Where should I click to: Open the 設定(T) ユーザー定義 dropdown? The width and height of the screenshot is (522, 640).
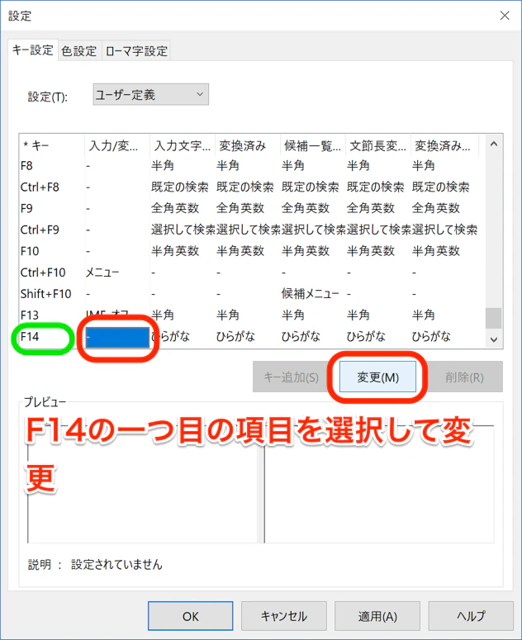[x=150, y=94]
